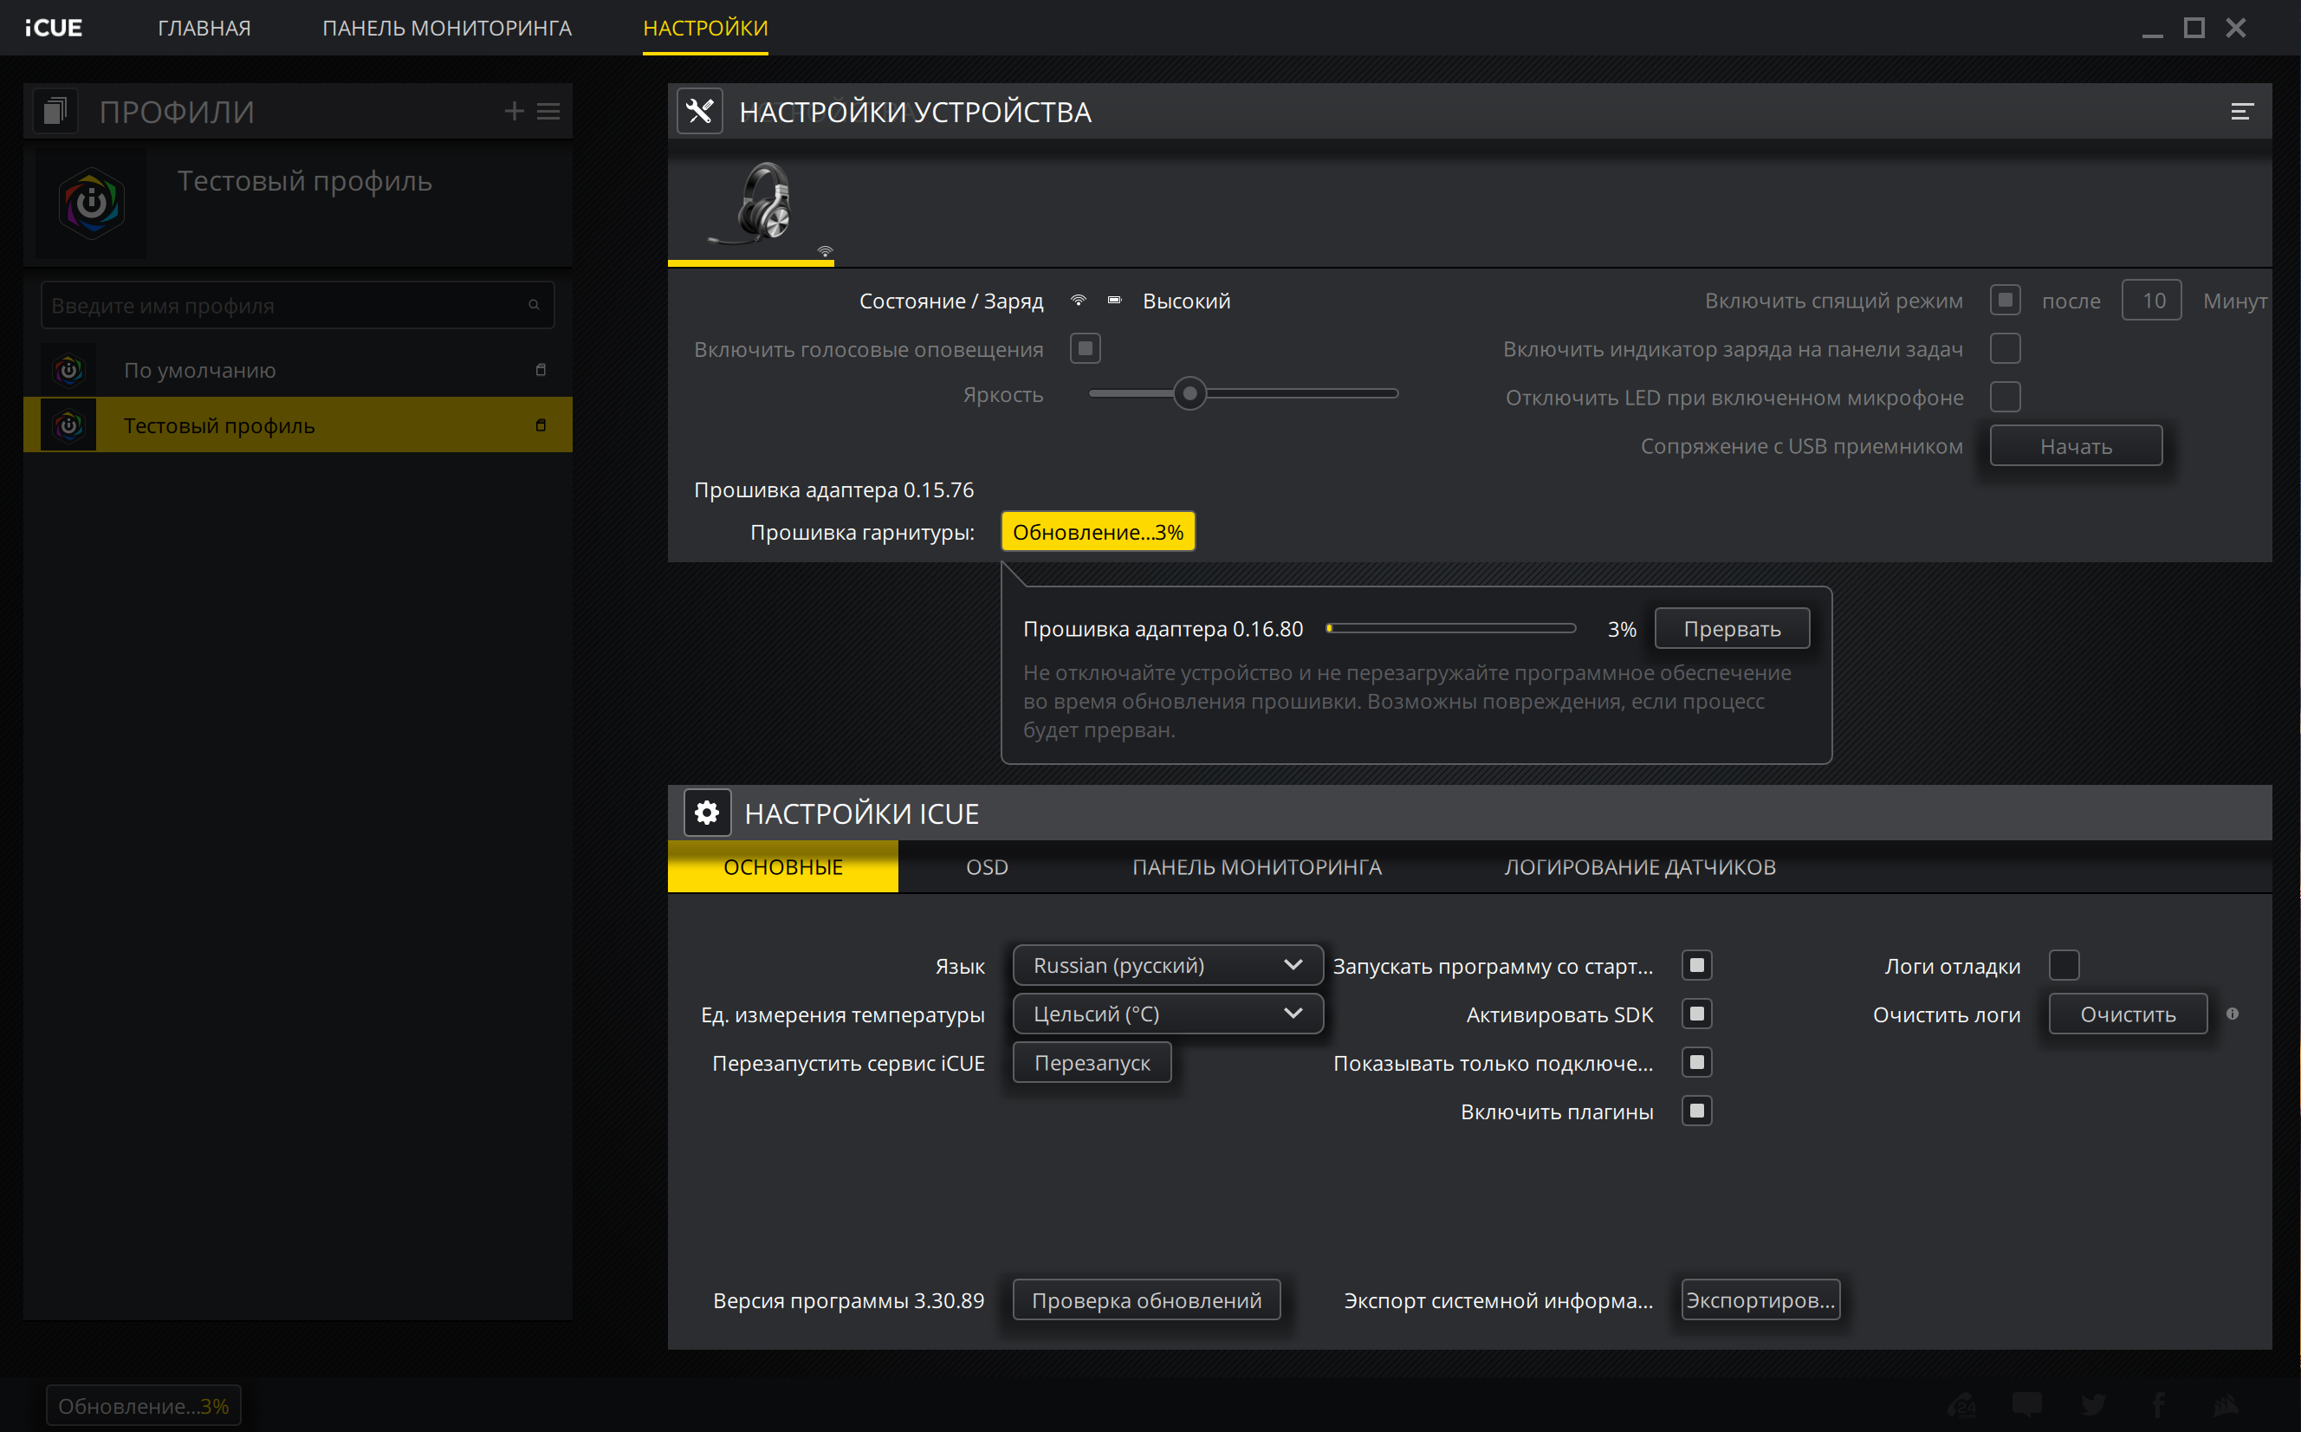Switch to the OSD tab

(986, 866)
